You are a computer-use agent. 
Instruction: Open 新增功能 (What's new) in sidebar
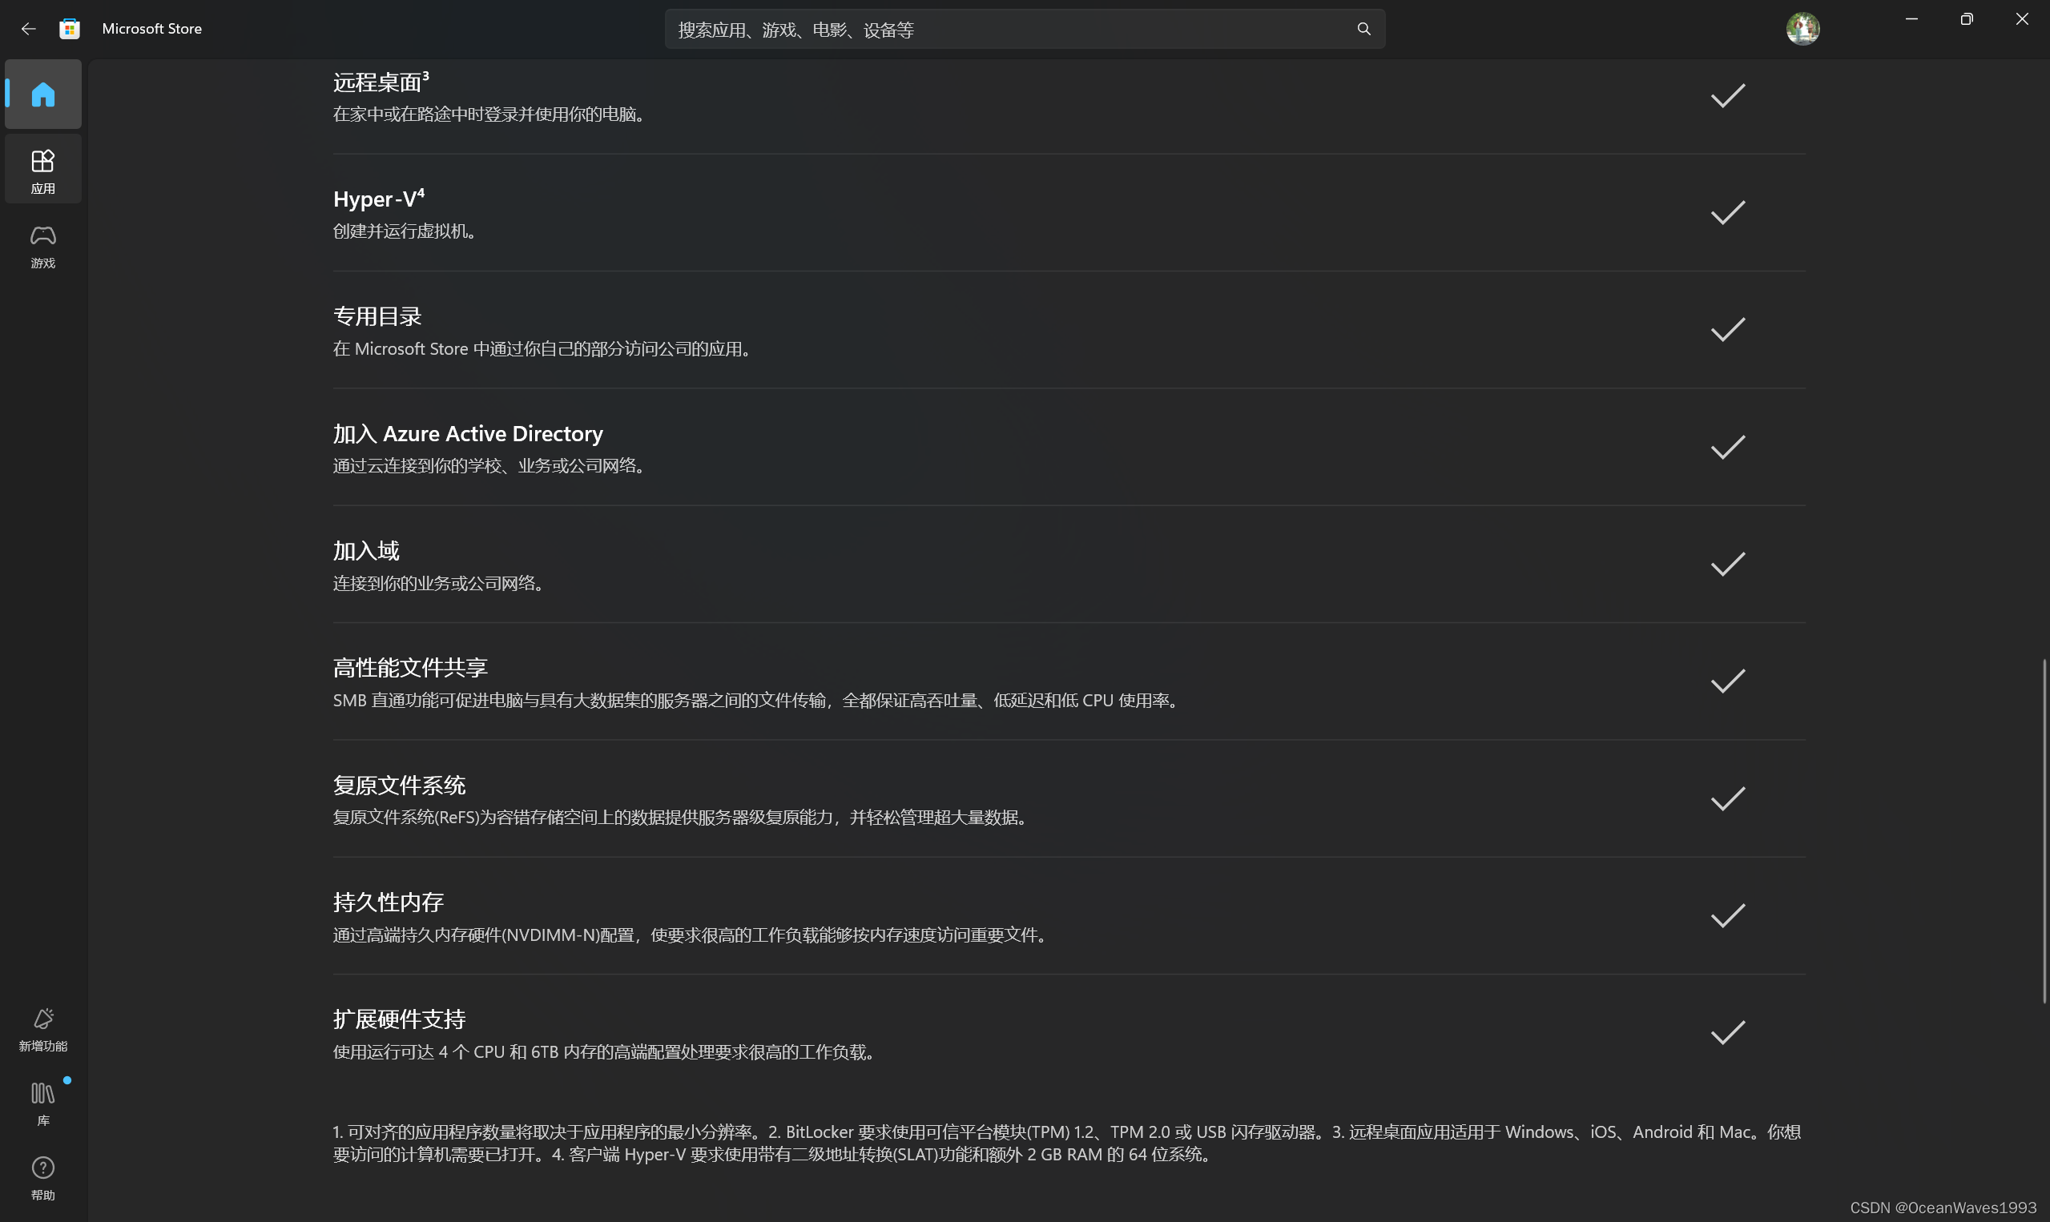click(x=42, y=1029)
